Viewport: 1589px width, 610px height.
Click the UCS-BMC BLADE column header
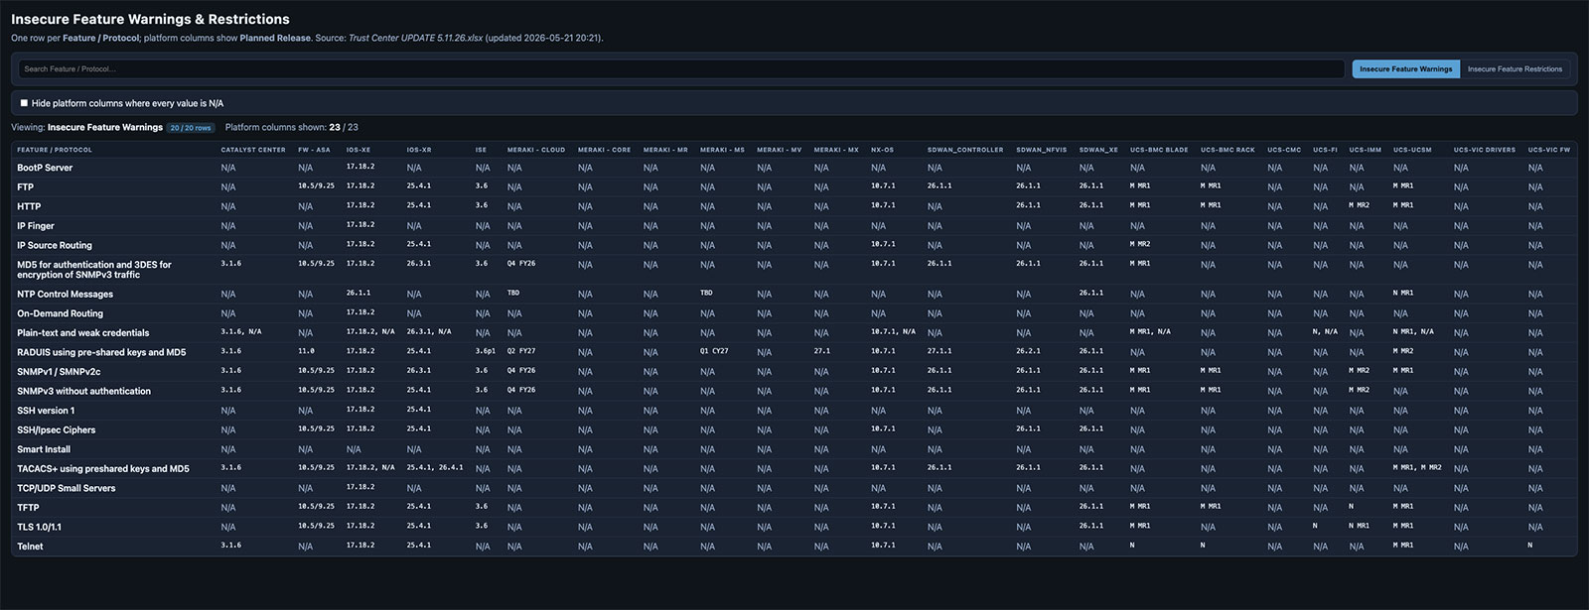point(1159,150)
